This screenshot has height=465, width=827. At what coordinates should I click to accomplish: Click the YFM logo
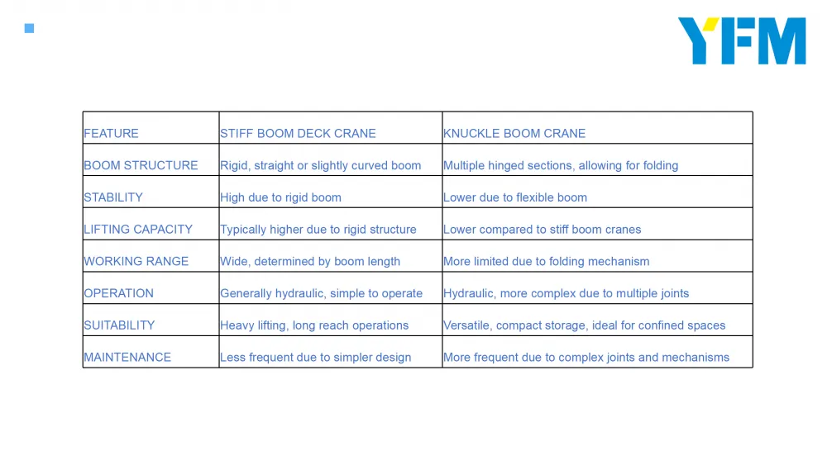(x=742, y=41)
